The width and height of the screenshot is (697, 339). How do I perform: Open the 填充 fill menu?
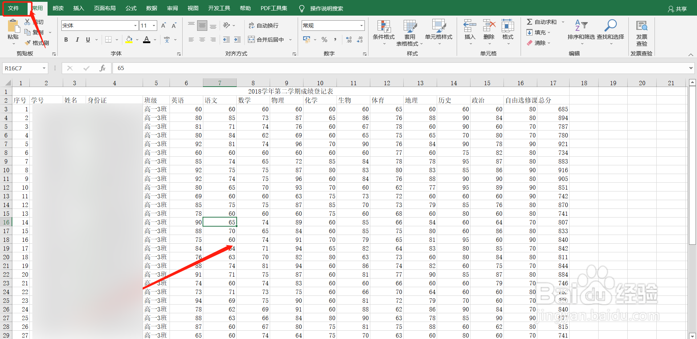(538, 32)
